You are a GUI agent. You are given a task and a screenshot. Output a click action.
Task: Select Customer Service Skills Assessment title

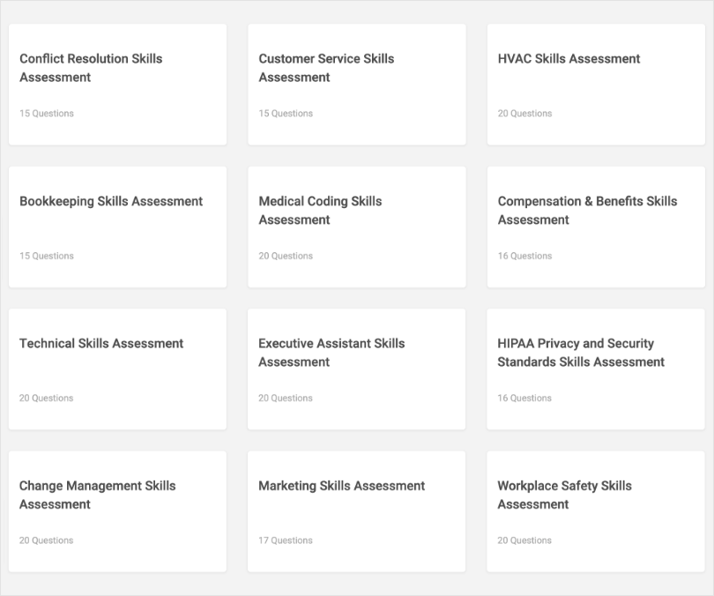click(326, 68)
